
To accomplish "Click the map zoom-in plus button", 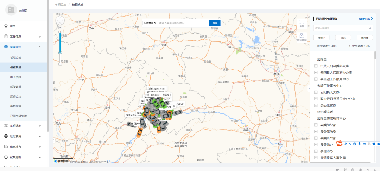I will click(x=60, y=32).
